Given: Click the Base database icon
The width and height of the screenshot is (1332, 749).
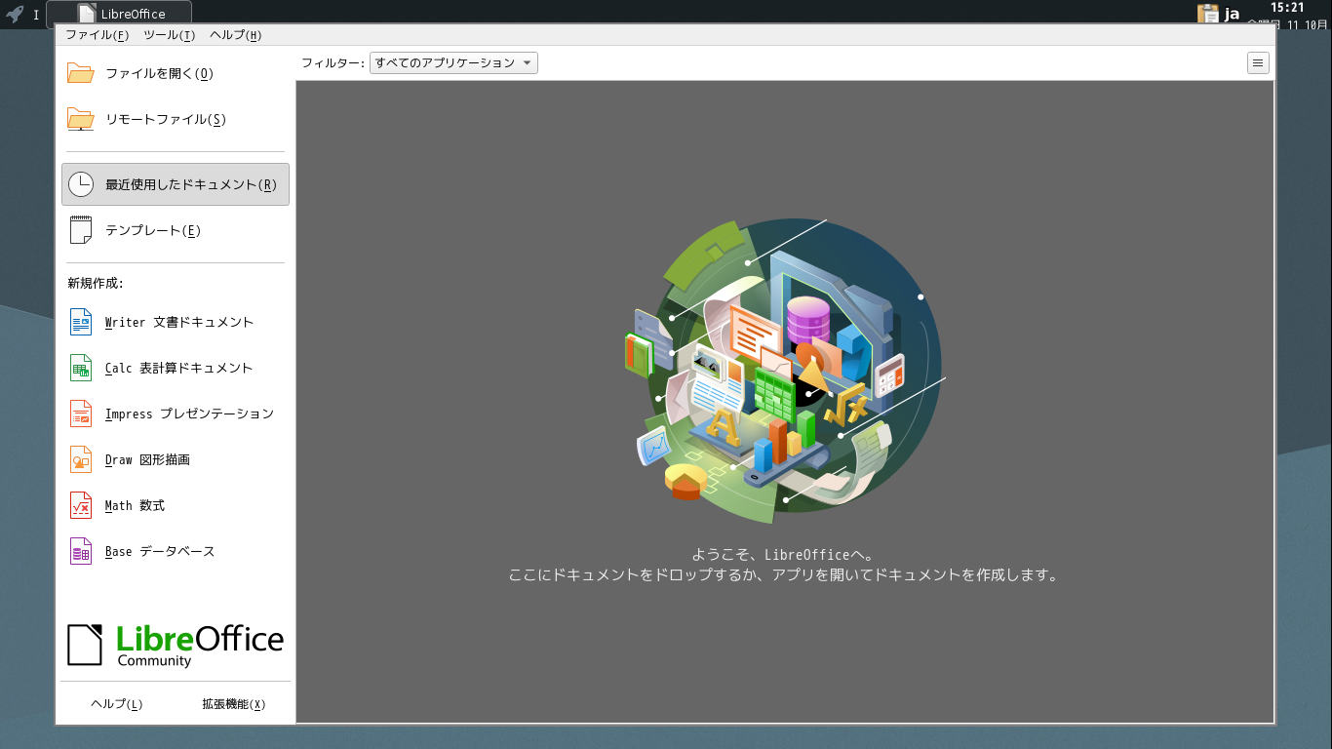Looking at the screenshot, I should [x=80, y=551].
